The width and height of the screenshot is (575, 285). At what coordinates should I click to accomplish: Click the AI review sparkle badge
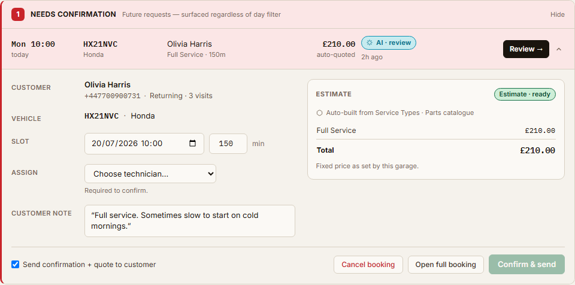[x=389, y=43]
